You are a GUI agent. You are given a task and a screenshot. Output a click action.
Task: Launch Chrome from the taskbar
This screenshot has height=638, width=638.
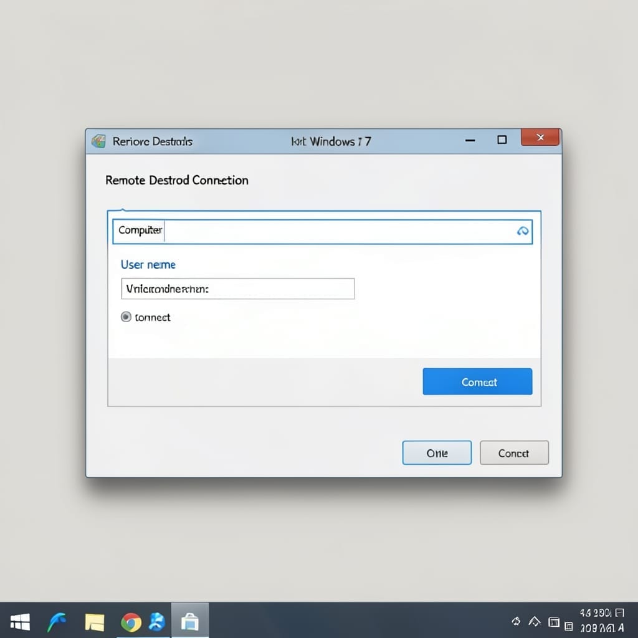tap(131, 622)
